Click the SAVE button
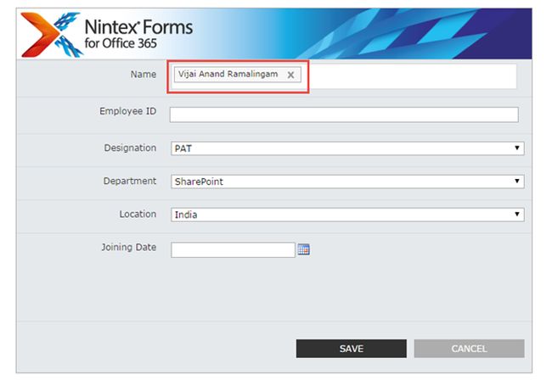Viewport: 552px width, 386px height. point(352,349)
